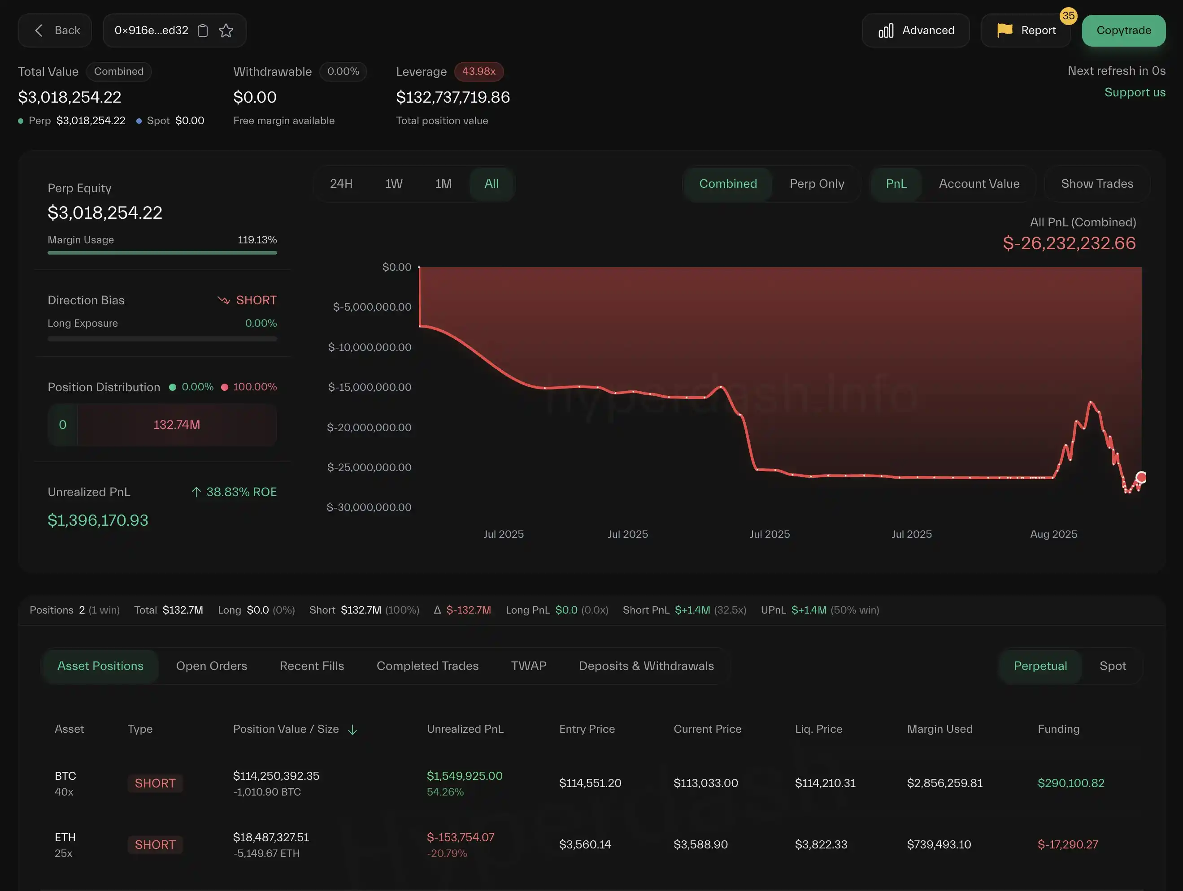Select the All chart range
Image resolution: width=1183 pixels, height=891 pixels.
coord(491,184)
